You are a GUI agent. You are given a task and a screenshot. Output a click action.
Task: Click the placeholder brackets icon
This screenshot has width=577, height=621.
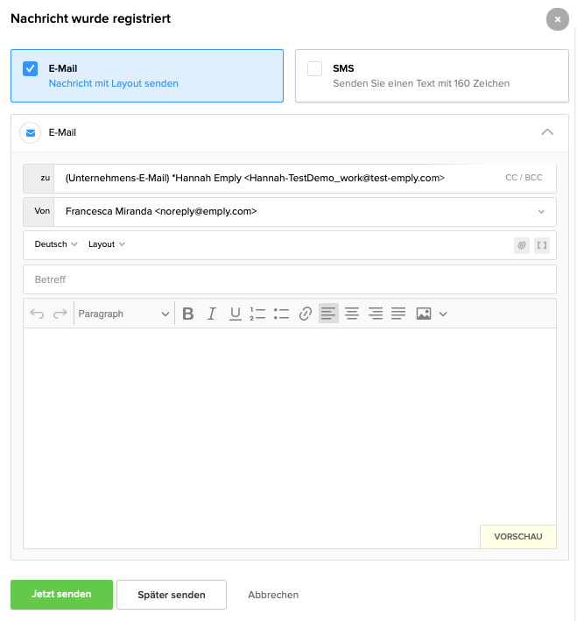click(x=542, y=245)
